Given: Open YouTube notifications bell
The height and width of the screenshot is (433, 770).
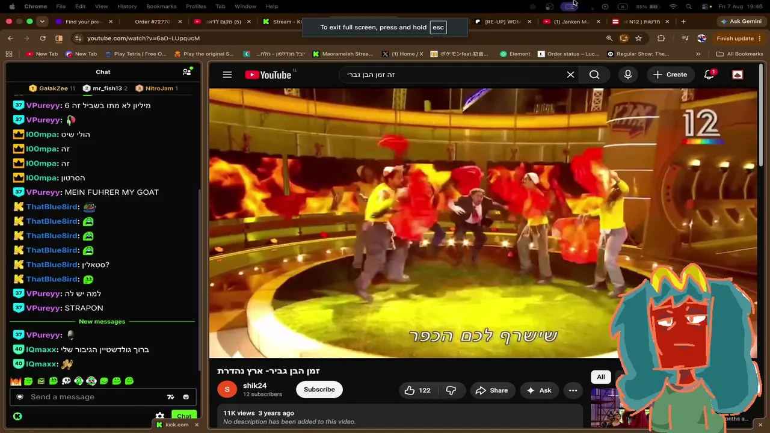Looking at the screenshot, I should click(709, 75).
